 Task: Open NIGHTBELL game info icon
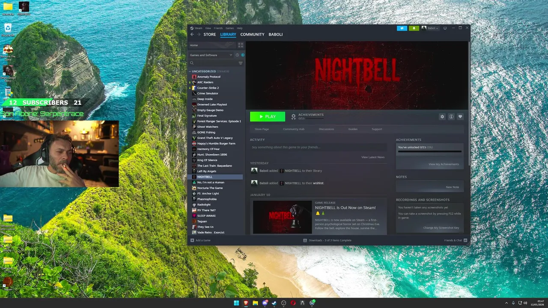(x=451, y=116)
